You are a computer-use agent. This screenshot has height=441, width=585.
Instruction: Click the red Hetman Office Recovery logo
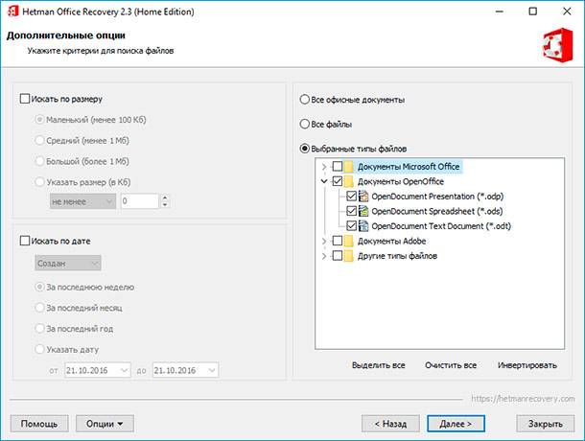[x=558, y=45]
